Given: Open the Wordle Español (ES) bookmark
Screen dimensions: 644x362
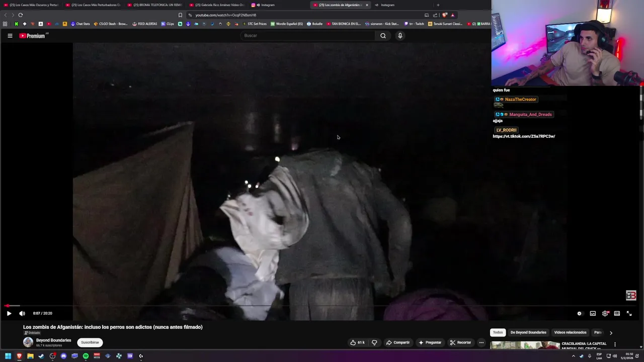Looking at the screenshot, I should pyautogui.click(x=287, y=24).
